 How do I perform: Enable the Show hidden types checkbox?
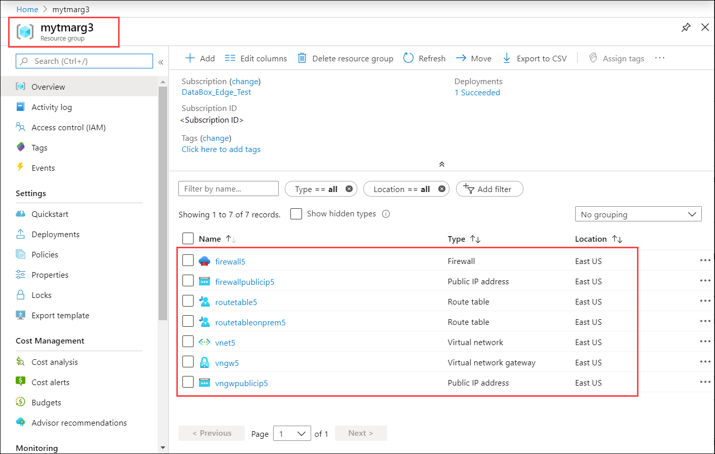pos(296,213)
